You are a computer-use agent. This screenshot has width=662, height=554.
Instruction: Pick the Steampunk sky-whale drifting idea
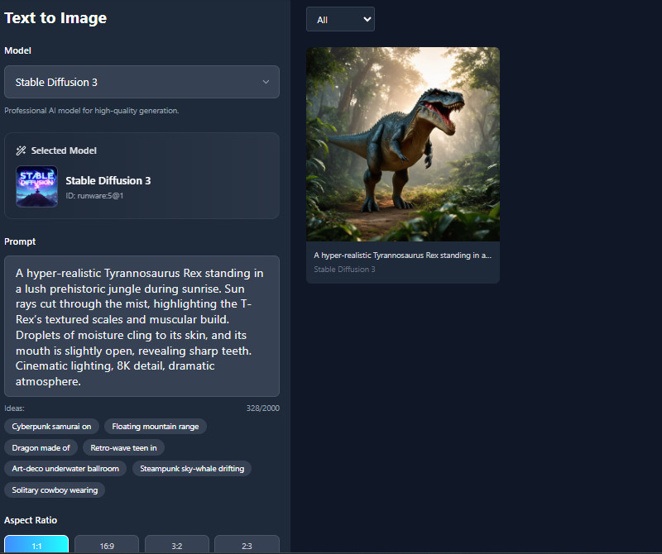[192, 468]
